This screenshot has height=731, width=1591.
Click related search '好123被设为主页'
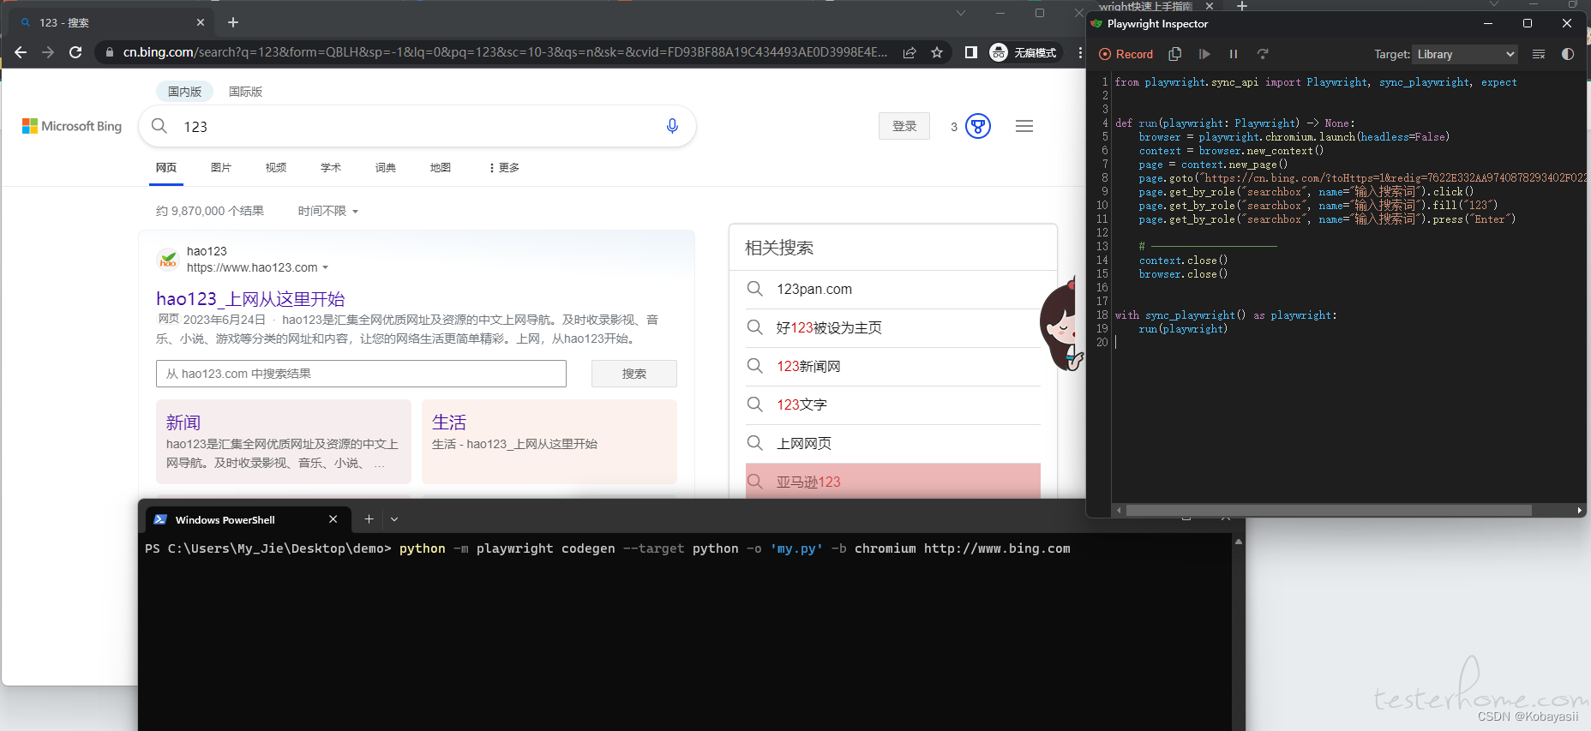[893, 327]
